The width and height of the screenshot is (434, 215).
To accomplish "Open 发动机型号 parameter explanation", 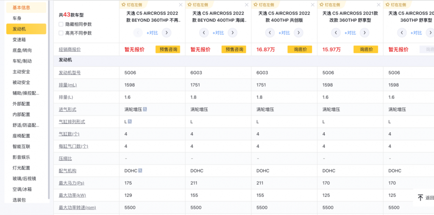I will pos(70,73).
